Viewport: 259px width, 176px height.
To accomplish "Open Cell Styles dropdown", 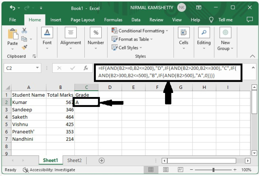I will point(127,48).
